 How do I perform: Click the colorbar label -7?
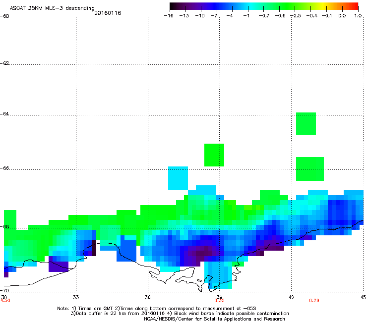coord(214,16)
